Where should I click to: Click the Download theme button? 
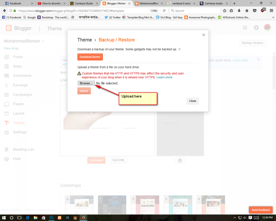point(90,57)
